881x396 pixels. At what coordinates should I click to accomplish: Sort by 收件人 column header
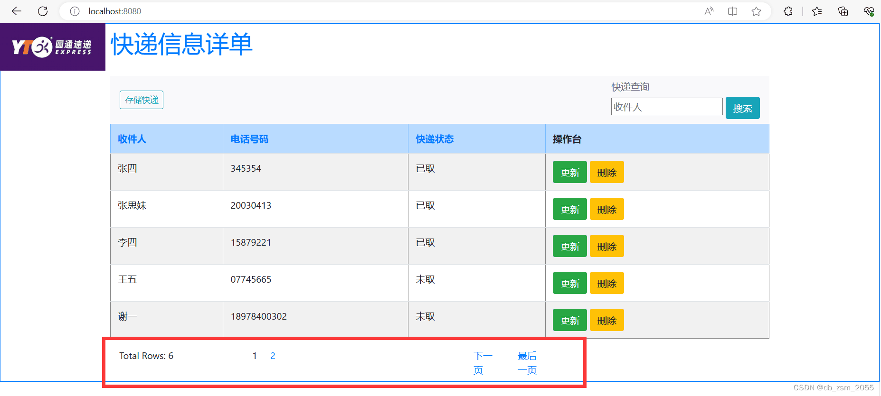[x=132, y=139]
